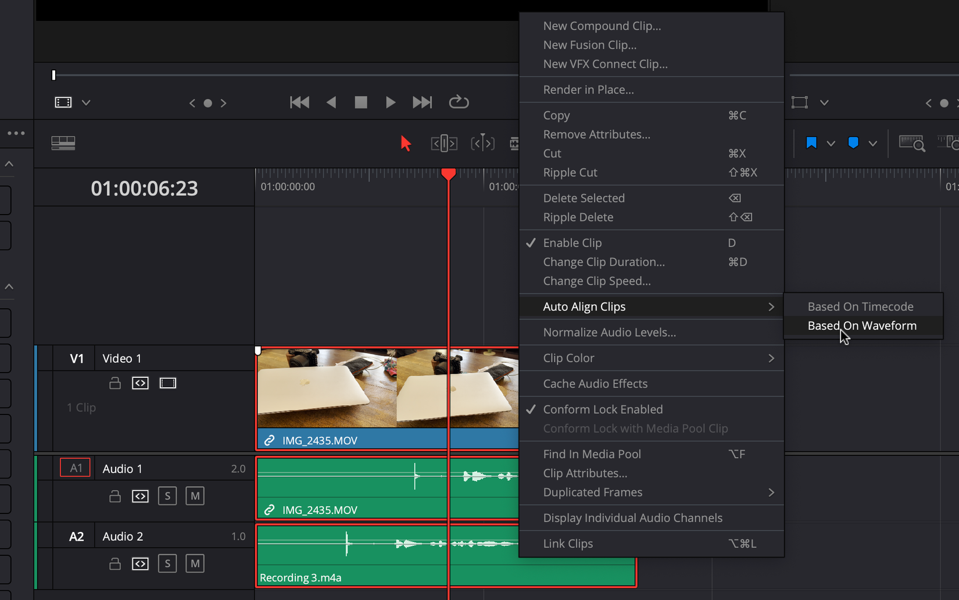
Task: Open the marker color dropdown
Action: pyautogui.click(x=872, y=143)
